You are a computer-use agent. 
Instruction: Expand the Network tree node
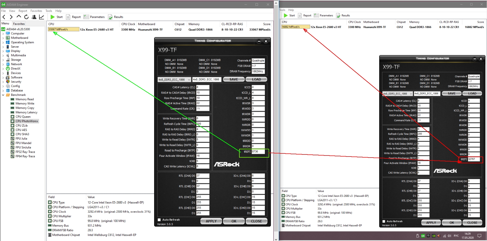(3, 64)
